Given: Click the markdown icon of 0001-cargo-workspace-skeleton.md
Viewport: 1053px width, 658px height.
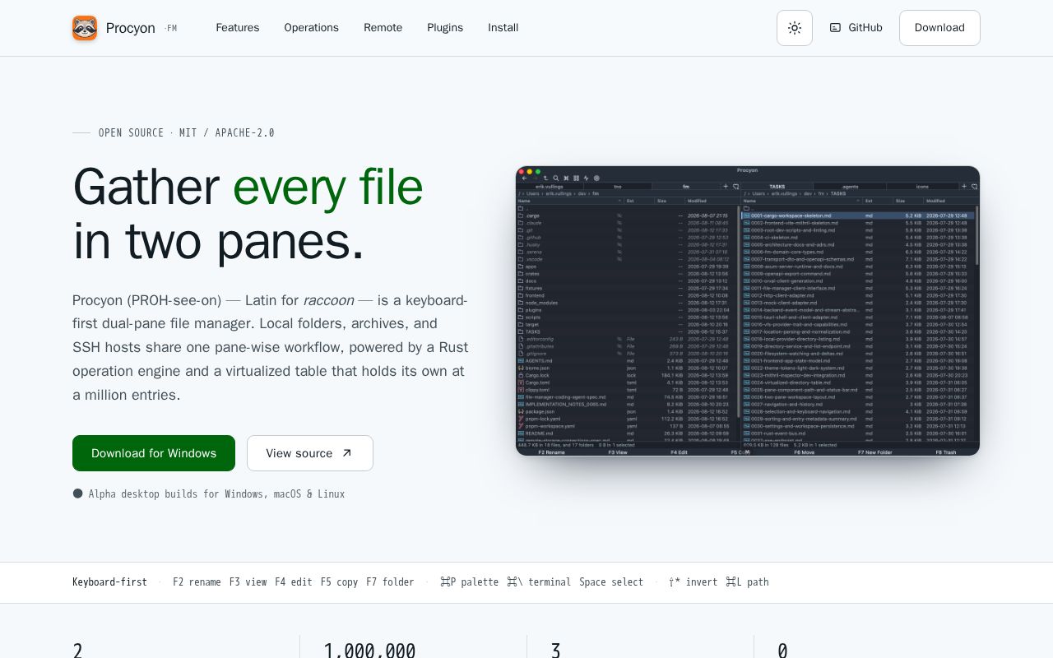Looking at the screenshot, I should click(x=747, y=215).
